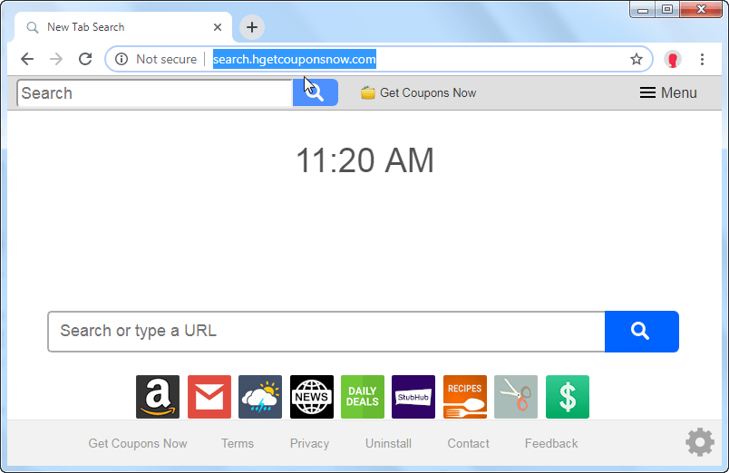Open the Privacy footer link
Screen dimensions: 729x473
[x=309, y=443]
